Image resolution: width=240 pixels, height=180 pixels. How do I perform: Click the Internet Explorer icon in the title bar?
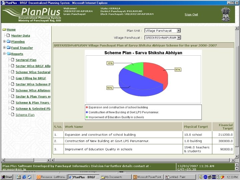click(3, 3)
